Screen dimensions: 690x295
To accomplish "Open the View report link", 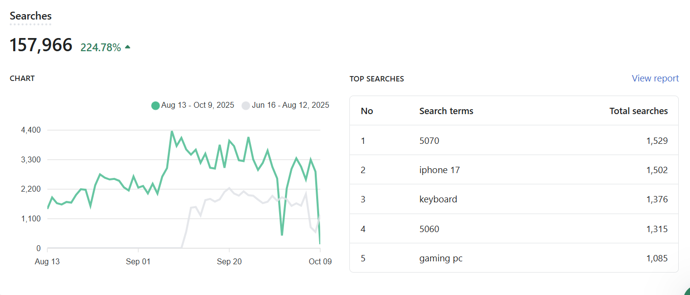I will (x=655, y=79).
